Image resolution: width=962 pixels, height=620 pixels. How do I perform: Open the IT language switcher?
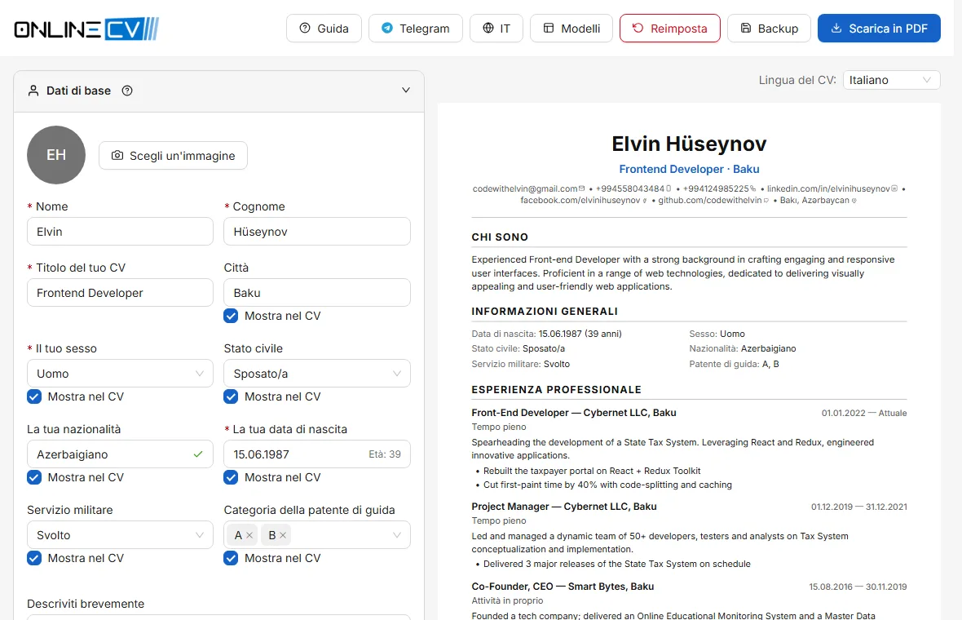(496, 29)
